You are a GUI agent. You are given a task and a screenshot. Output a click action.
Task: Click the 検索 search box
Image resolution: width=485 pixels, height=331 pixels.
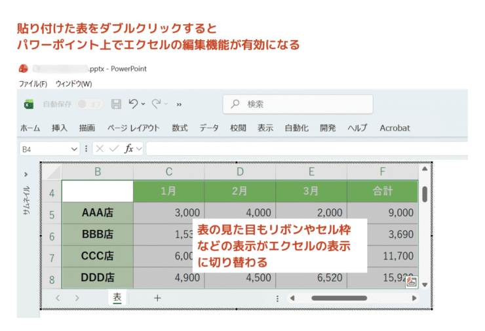(298, 104)
